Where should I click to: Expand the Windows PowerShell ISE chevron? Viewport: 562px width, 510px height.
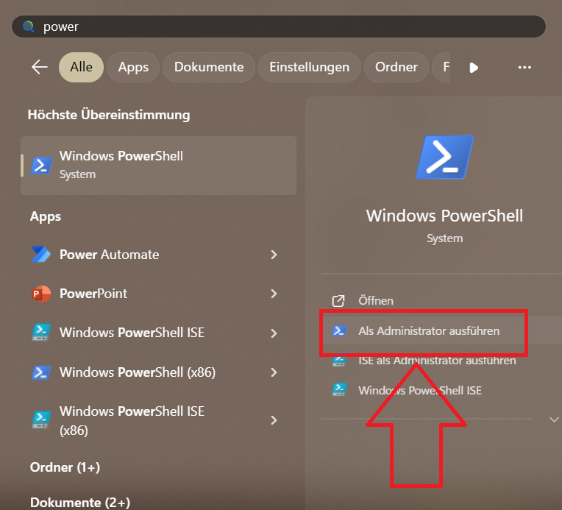coord(274,333)
